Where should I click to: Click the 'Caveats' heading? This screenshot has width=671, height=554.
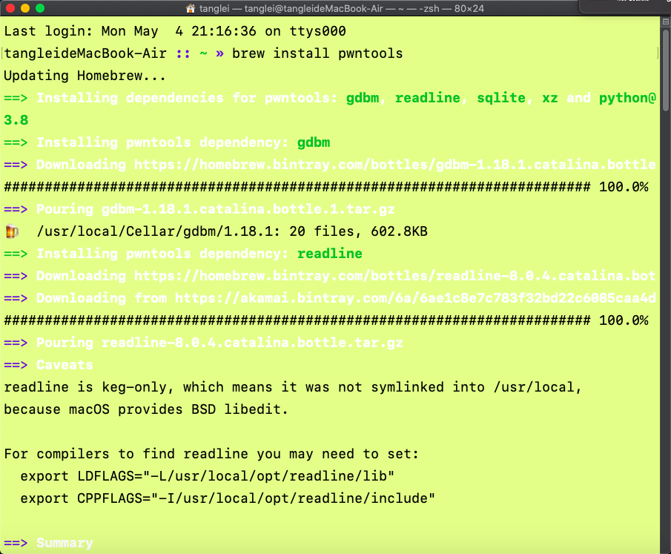[65, 365]
